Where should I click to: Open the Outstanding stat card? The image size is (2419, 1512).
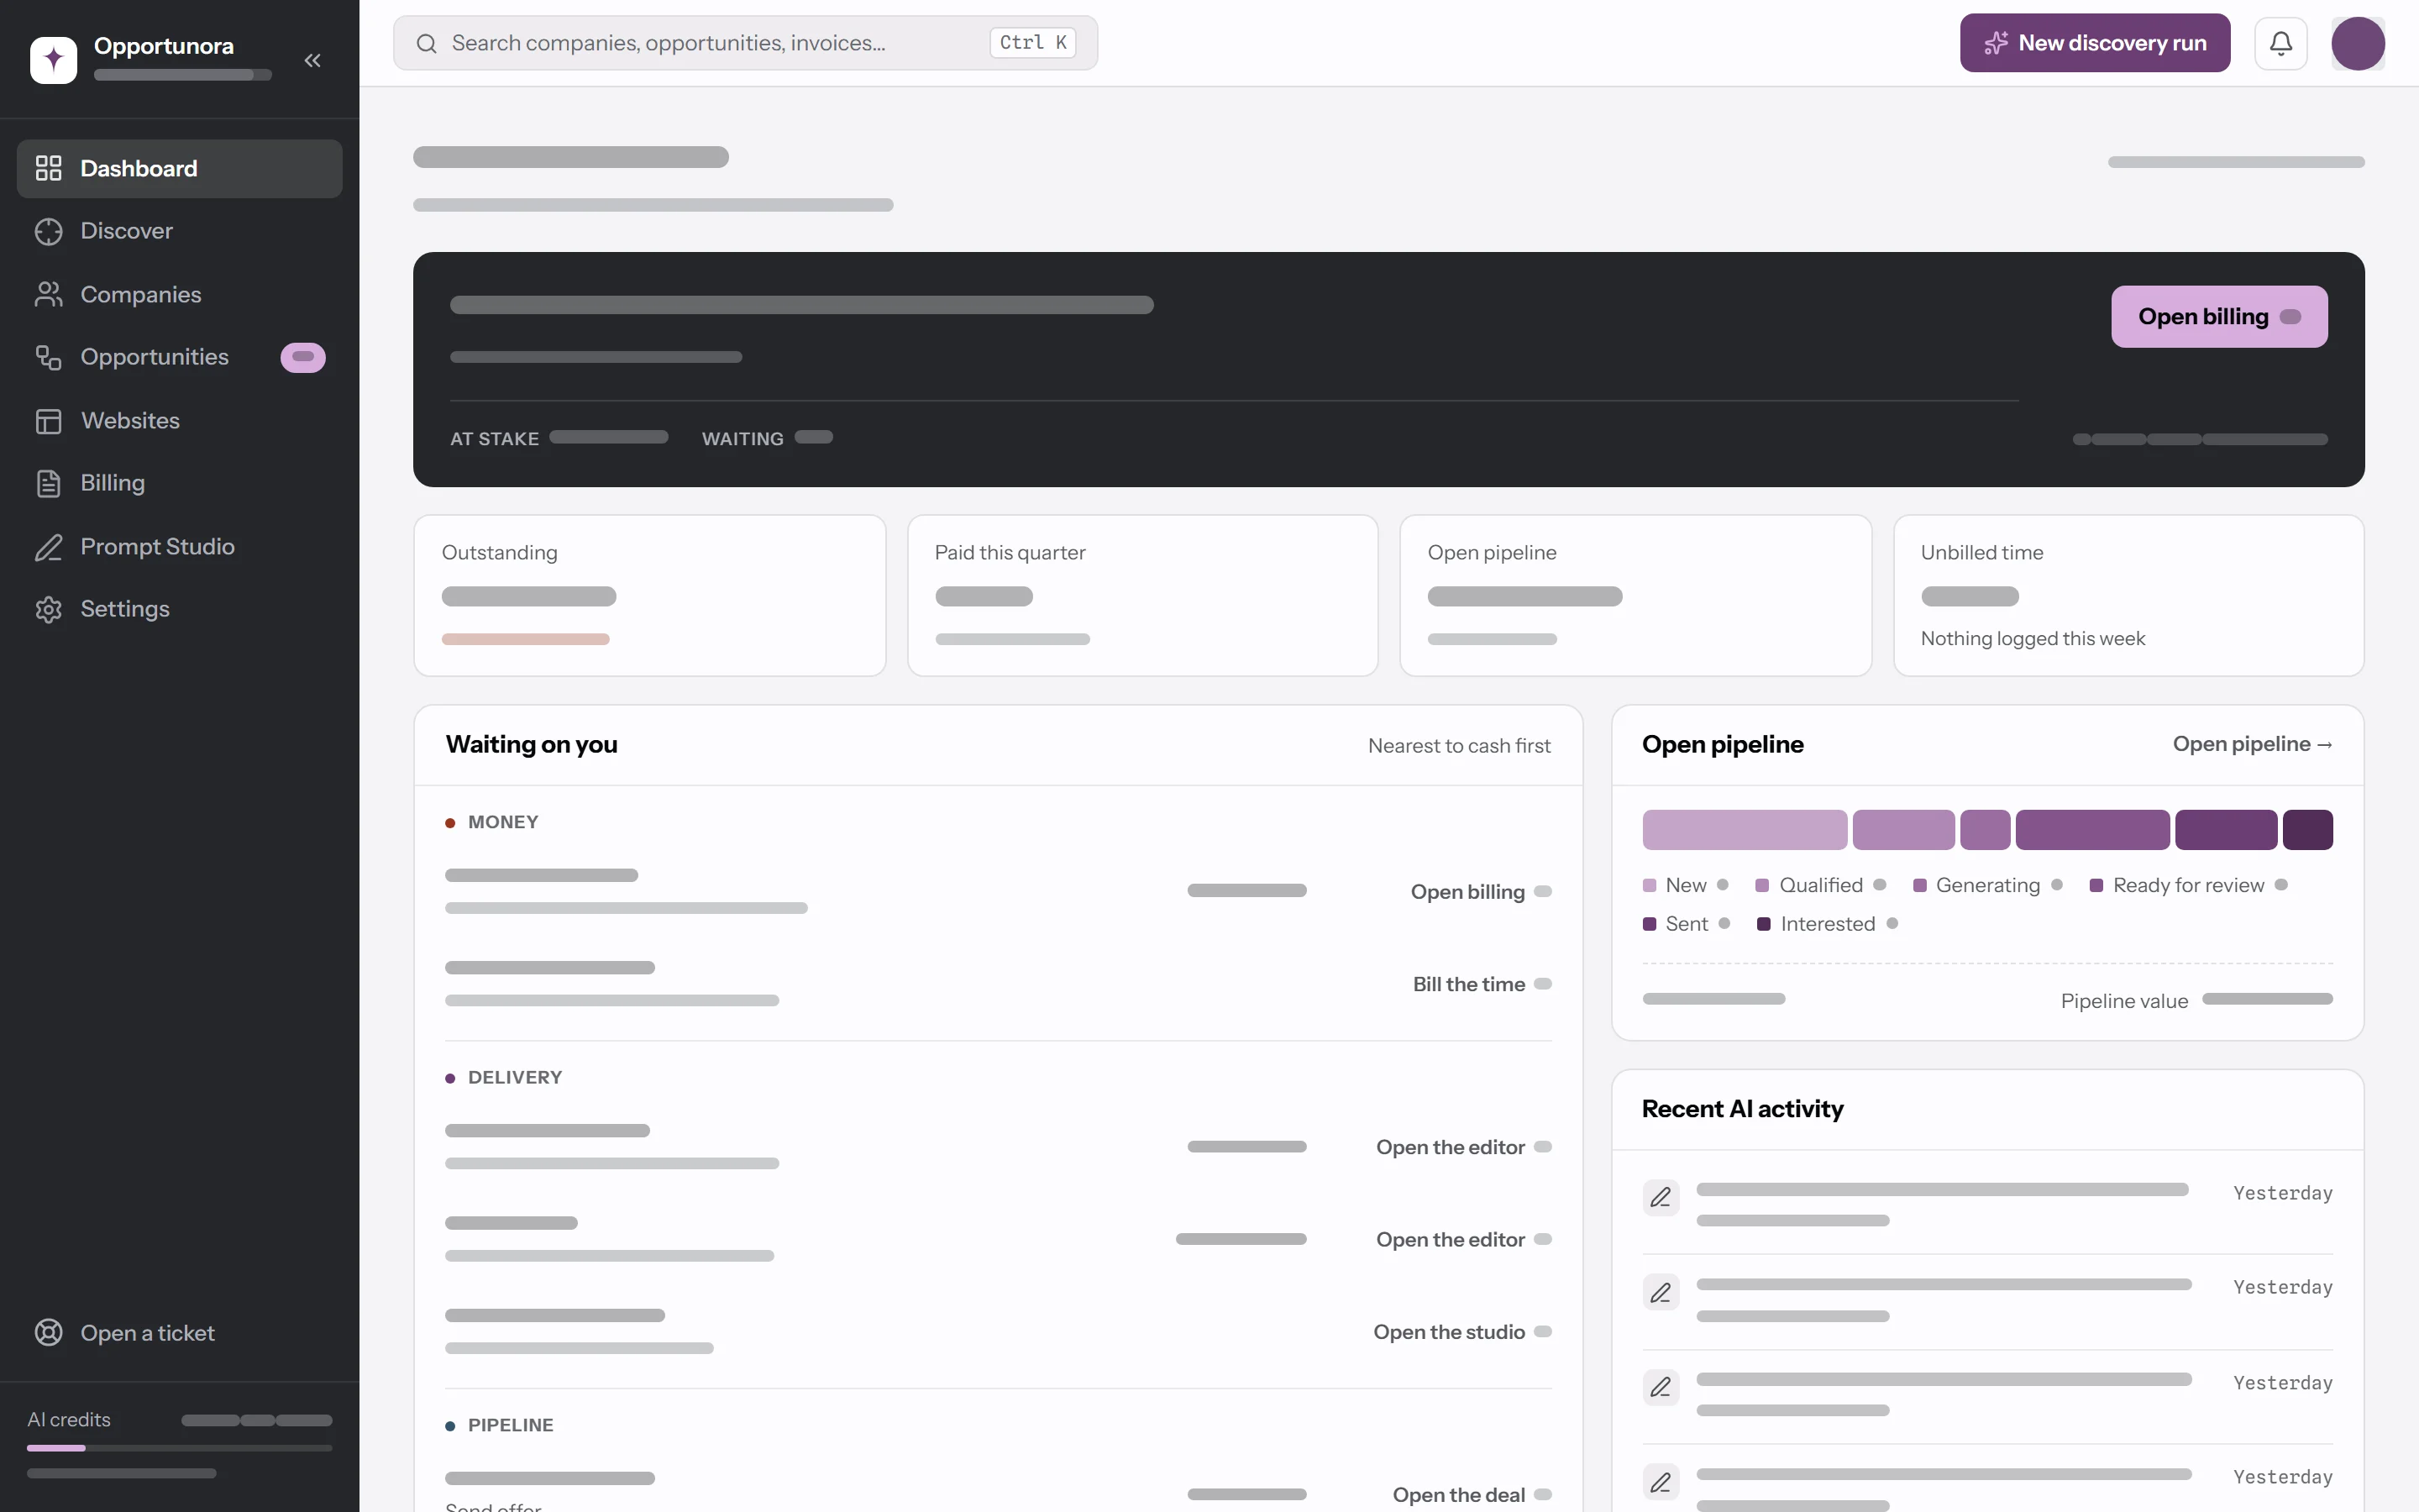650,595
